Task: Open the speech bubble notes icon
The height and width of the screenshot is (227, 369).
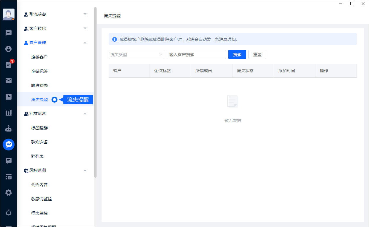Action: 9,161
